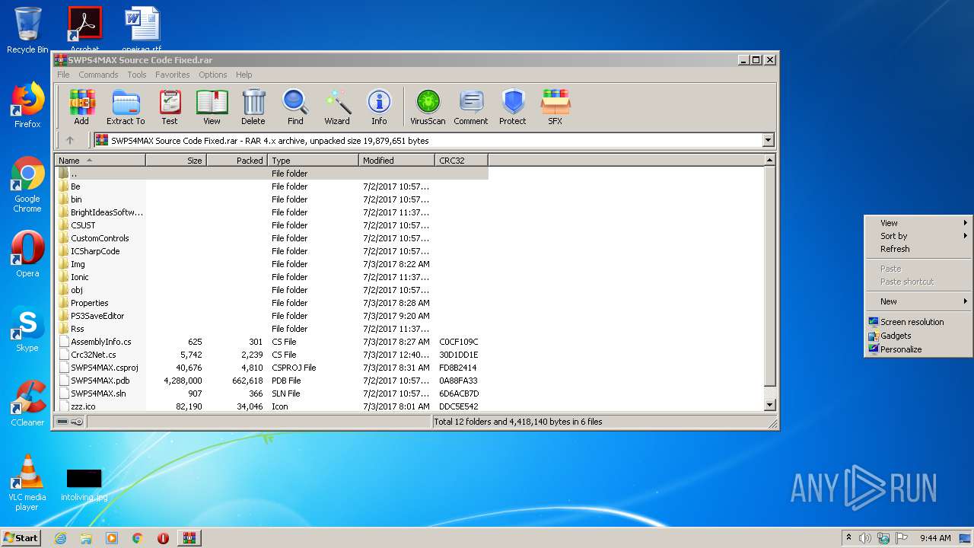Open CCleaner desktop shortcut
Viewport: 974px width, 548px height.
tap(27, 403)
